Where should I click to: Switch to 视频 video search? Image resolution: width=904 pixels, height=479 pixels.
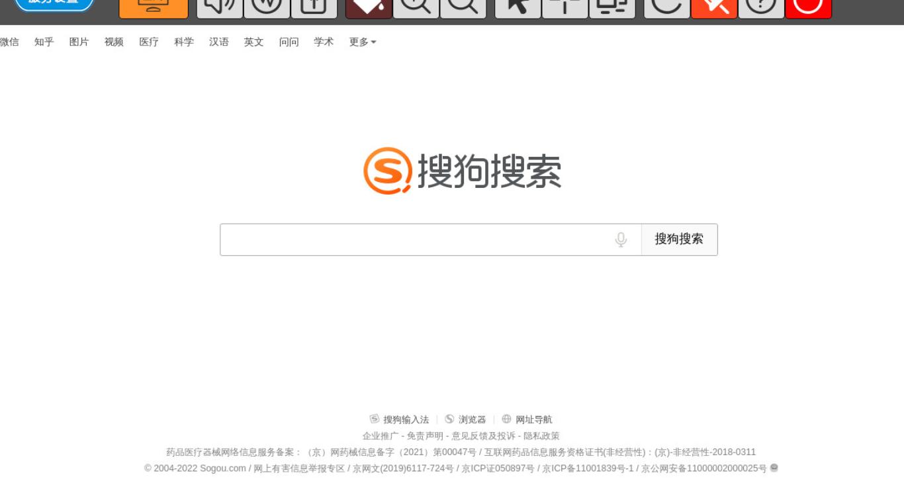pyautogui.click(x=114, y=42)
